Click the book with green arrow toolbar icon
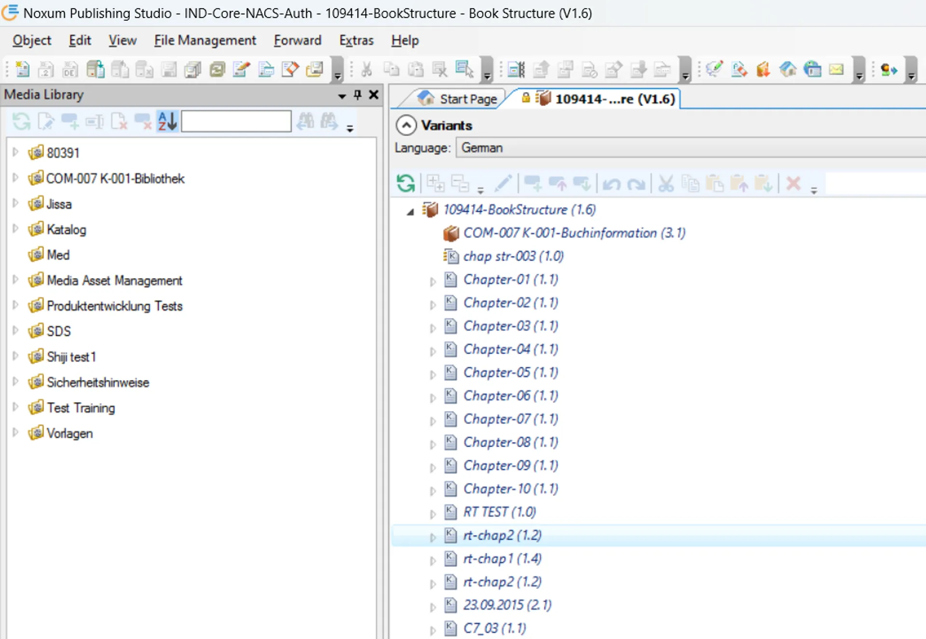Image resolution: width=926 pixels, height=639 pixels. coord(95,69)
